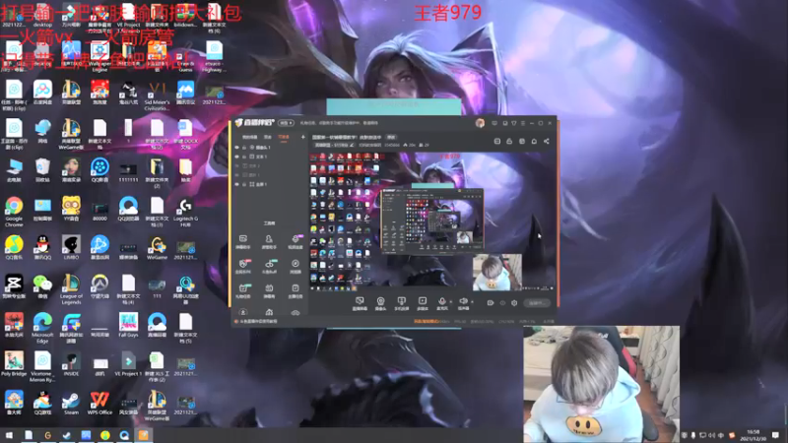Viewport: 788px width, 443px height.
Task: Open Fall Guys desktop shortcut
Action: [x=128, y=325]
